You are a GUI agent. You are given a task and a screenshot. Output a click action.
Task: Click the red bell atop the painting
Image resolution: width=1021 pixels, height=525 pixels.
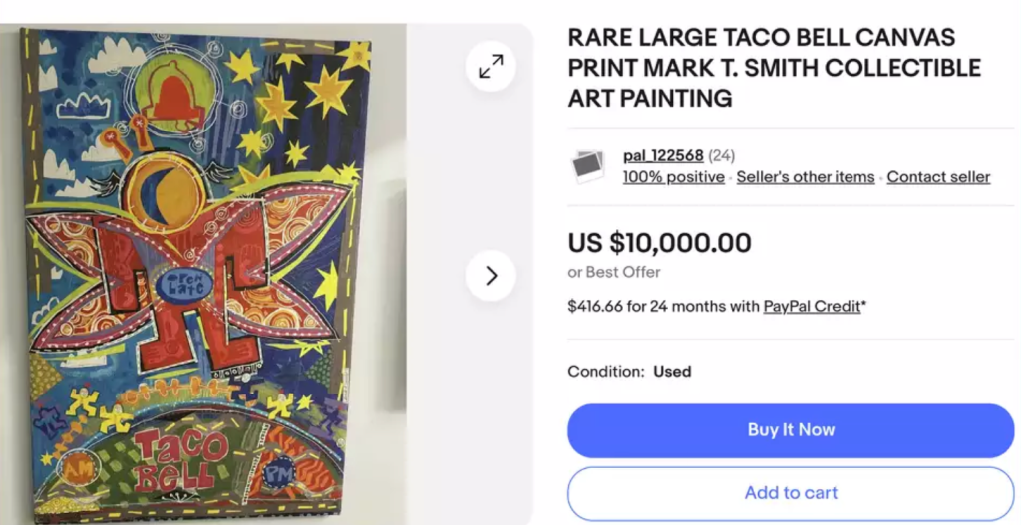[x=176, y=96]
